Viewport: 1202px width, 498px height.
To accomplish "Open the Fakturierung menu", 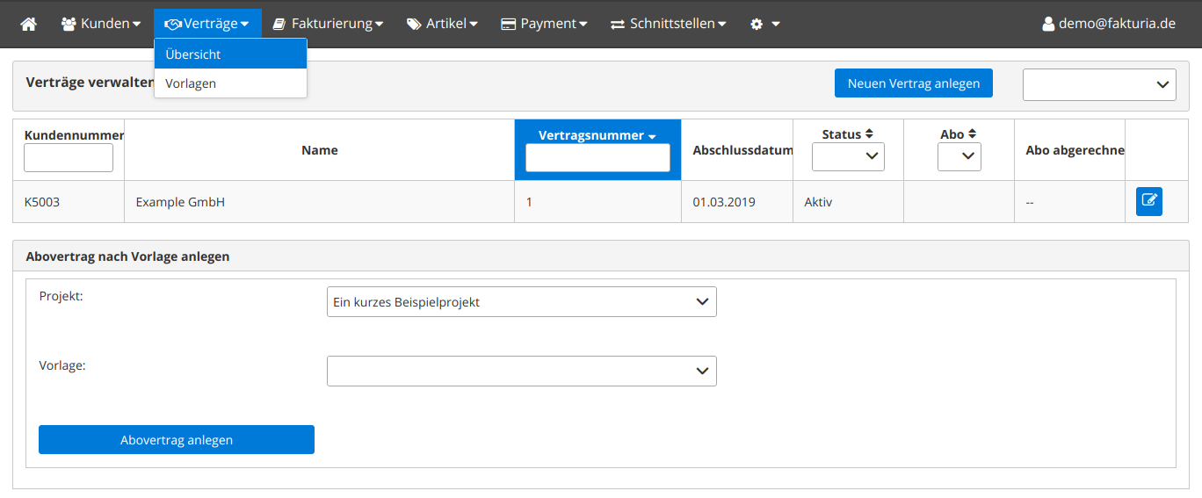I will [x=327, y=24].
